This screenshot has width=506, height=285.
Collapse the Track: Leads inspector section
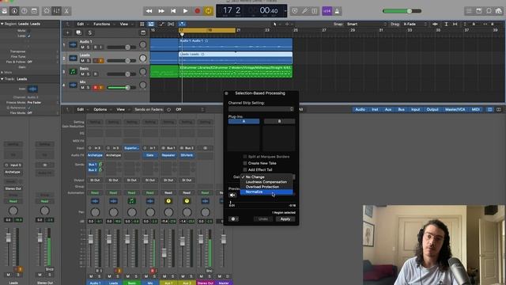[x=2, y=79]
